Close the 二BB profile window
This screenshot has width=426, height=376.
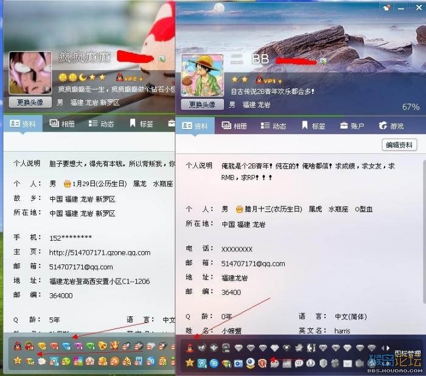pos(419,8)
